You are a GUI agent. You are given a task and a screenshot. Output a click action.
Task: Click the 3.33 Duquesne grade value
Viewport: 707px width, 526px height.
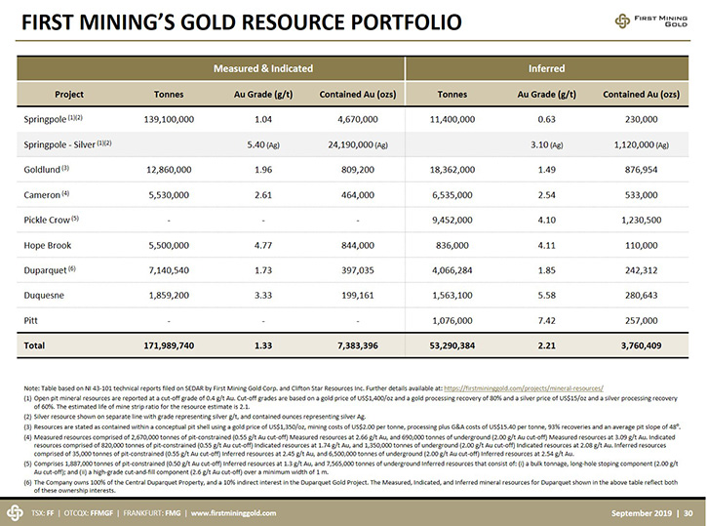pos(263,295)
